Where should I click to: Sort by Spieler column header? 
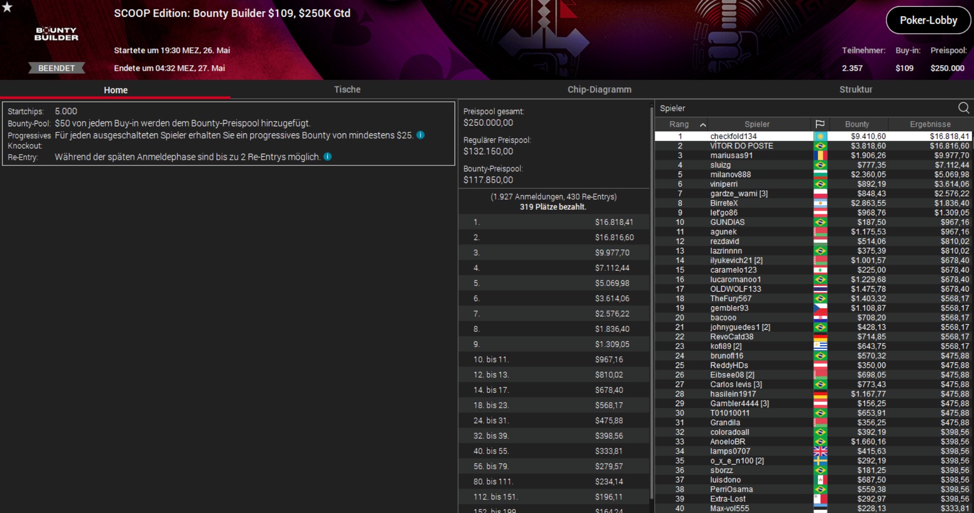click(x=757, y=124)
